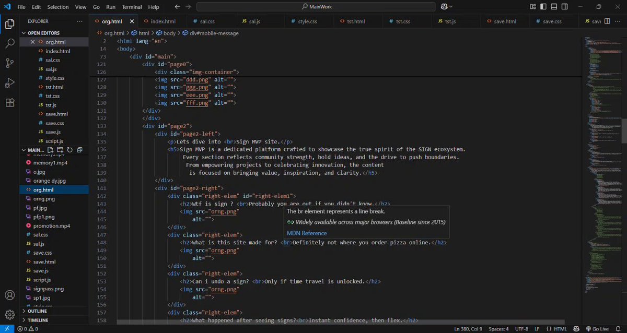The width and height of the screenshot is (627, 333).
Task: Open promotion.mp4 in the file tree
Action: (54, 226)
